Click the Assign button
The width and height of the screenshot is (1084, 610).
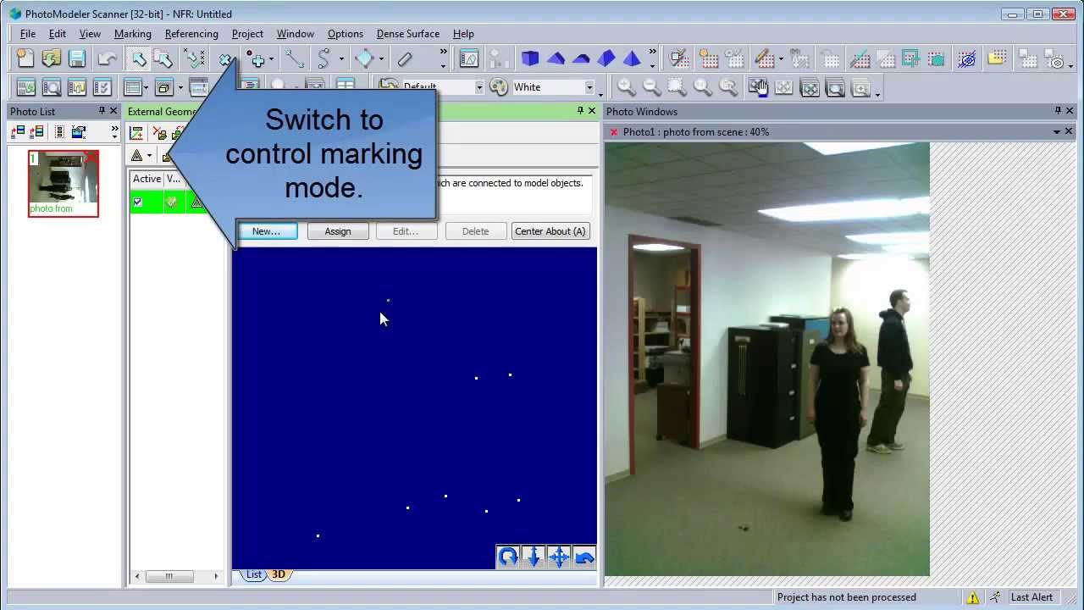click(x=338, y=231)
